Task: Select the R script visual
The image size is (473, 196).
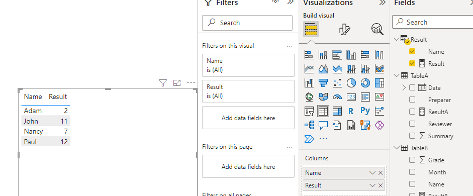Action: [x=351, y=111]
